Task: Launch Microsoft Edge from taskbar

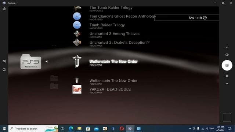Action: click(71, 129)
